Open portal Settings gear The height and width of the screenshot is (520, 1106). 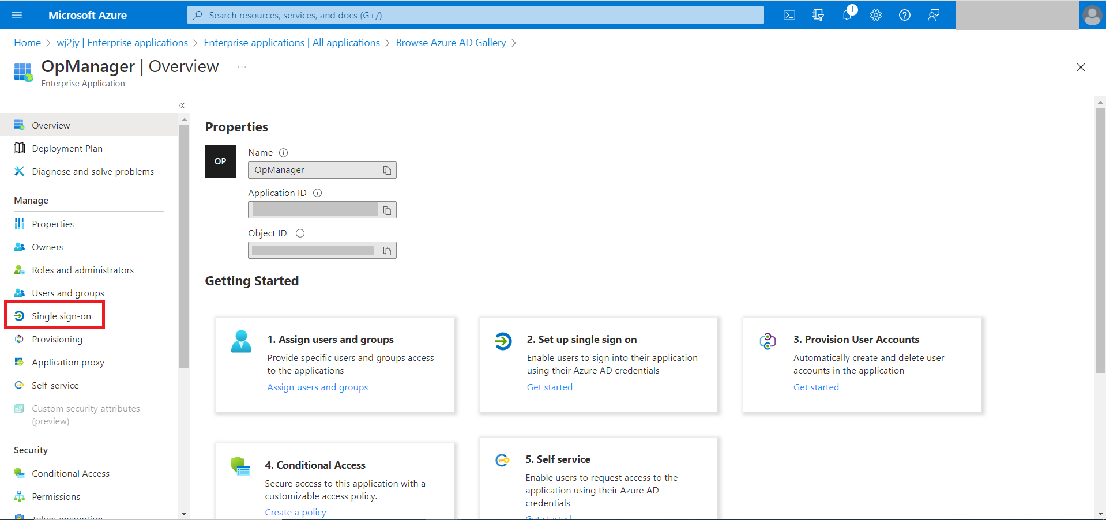[876, 15]
